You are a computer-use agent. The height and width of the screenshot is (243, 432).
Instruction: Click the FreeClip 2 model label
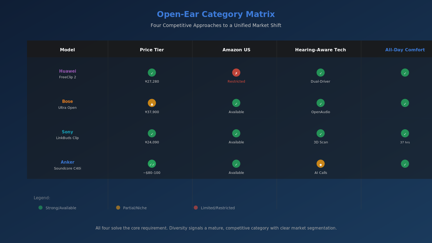coord(67,77)
